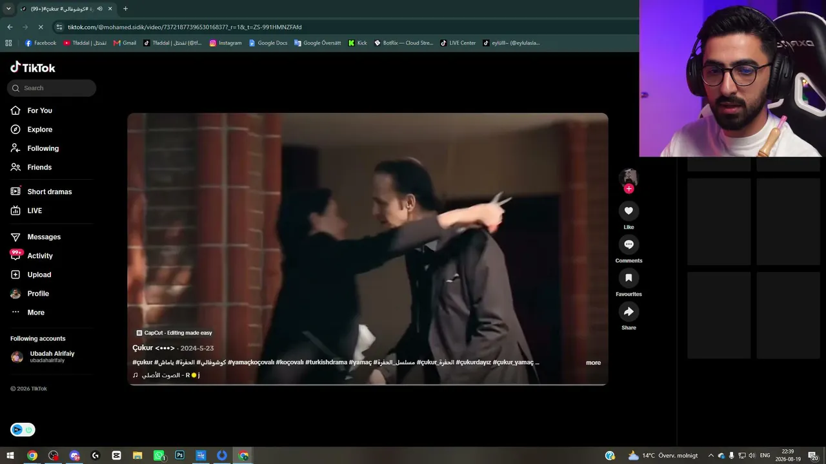Open the video creator's avatar
Viewport: 826px width, 464px height.
click(x=629, y=177)
